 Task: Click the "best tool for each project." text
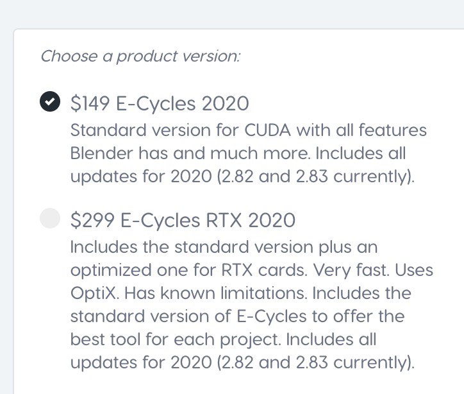click(x=176, y=339)
